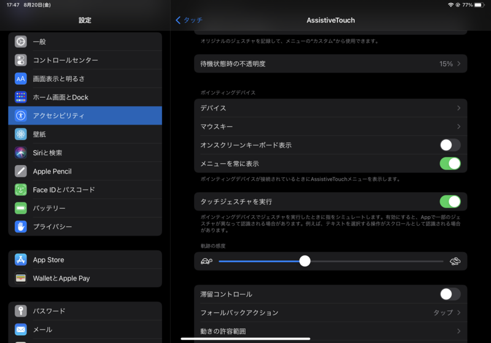Tap the turtle slow-speed icon
The width and height of the screenshot is (491, 343).
pos(206,261)
